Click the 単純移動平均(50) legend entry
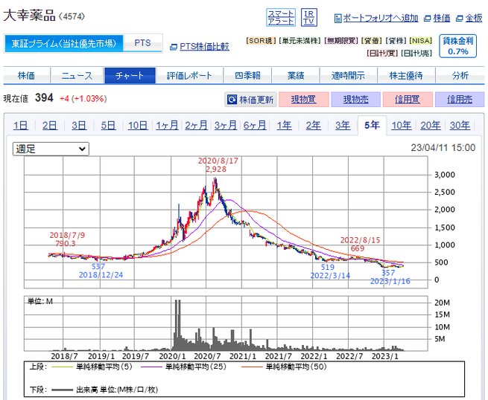Screen dimensions: 488x400 (284, 367)
